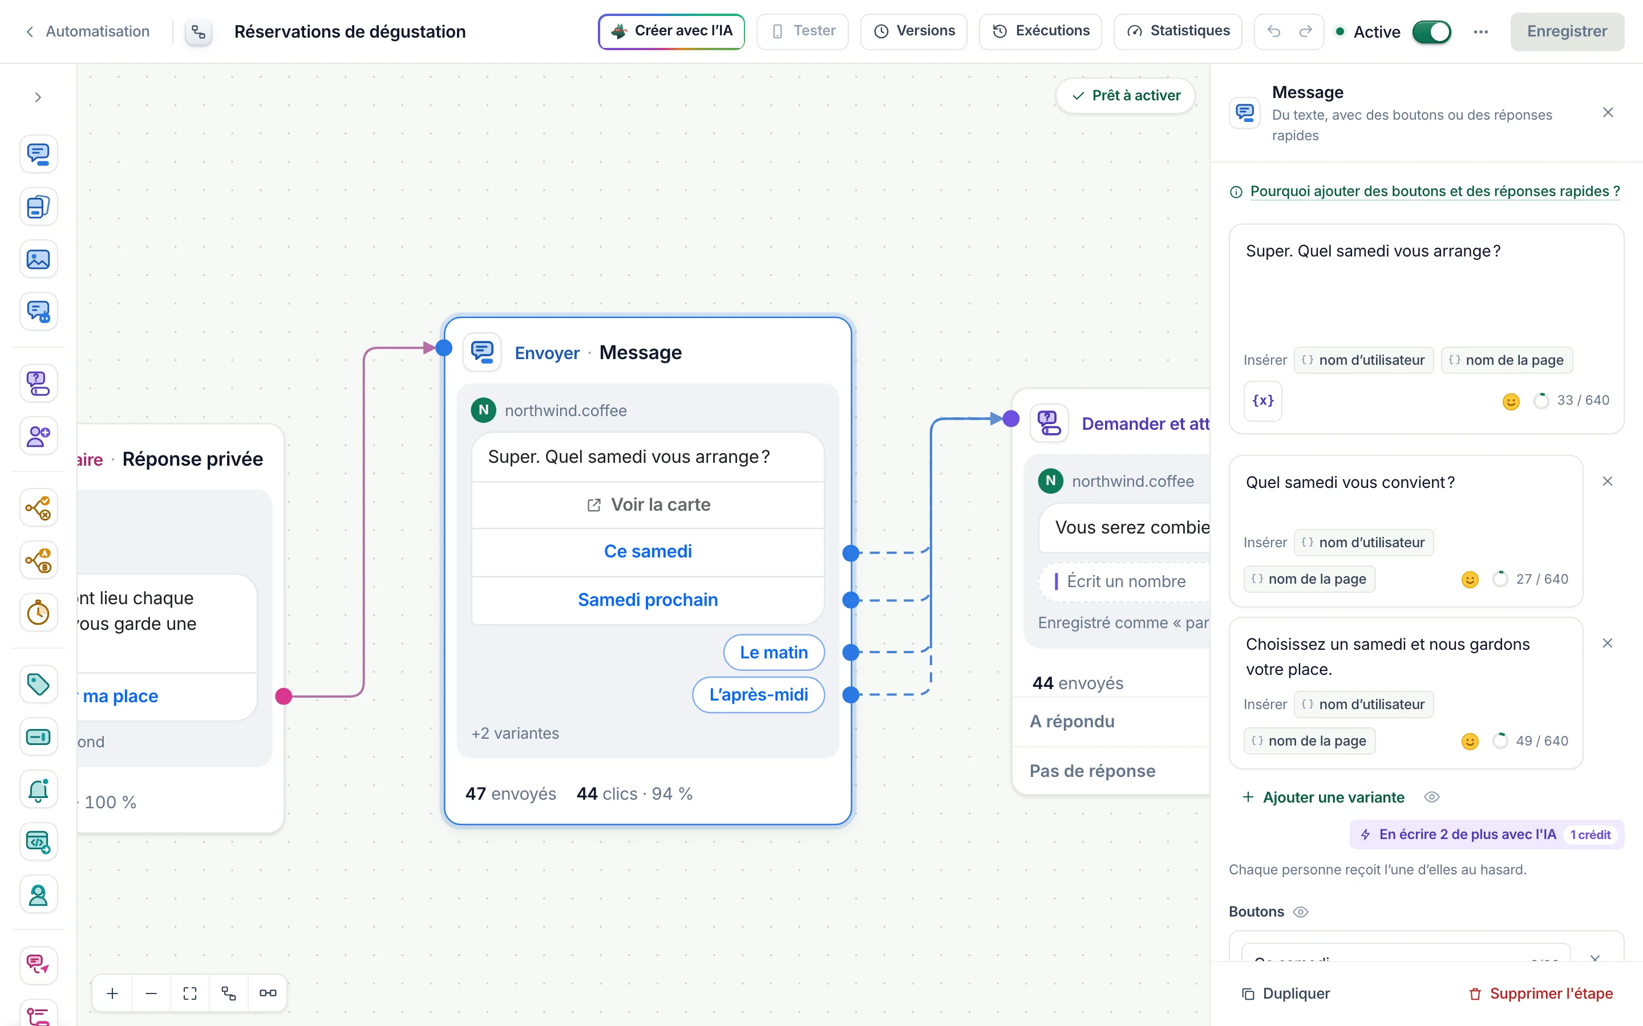Select the image step icon in sidebar
1643x1026 pixels.
[38, 259]
